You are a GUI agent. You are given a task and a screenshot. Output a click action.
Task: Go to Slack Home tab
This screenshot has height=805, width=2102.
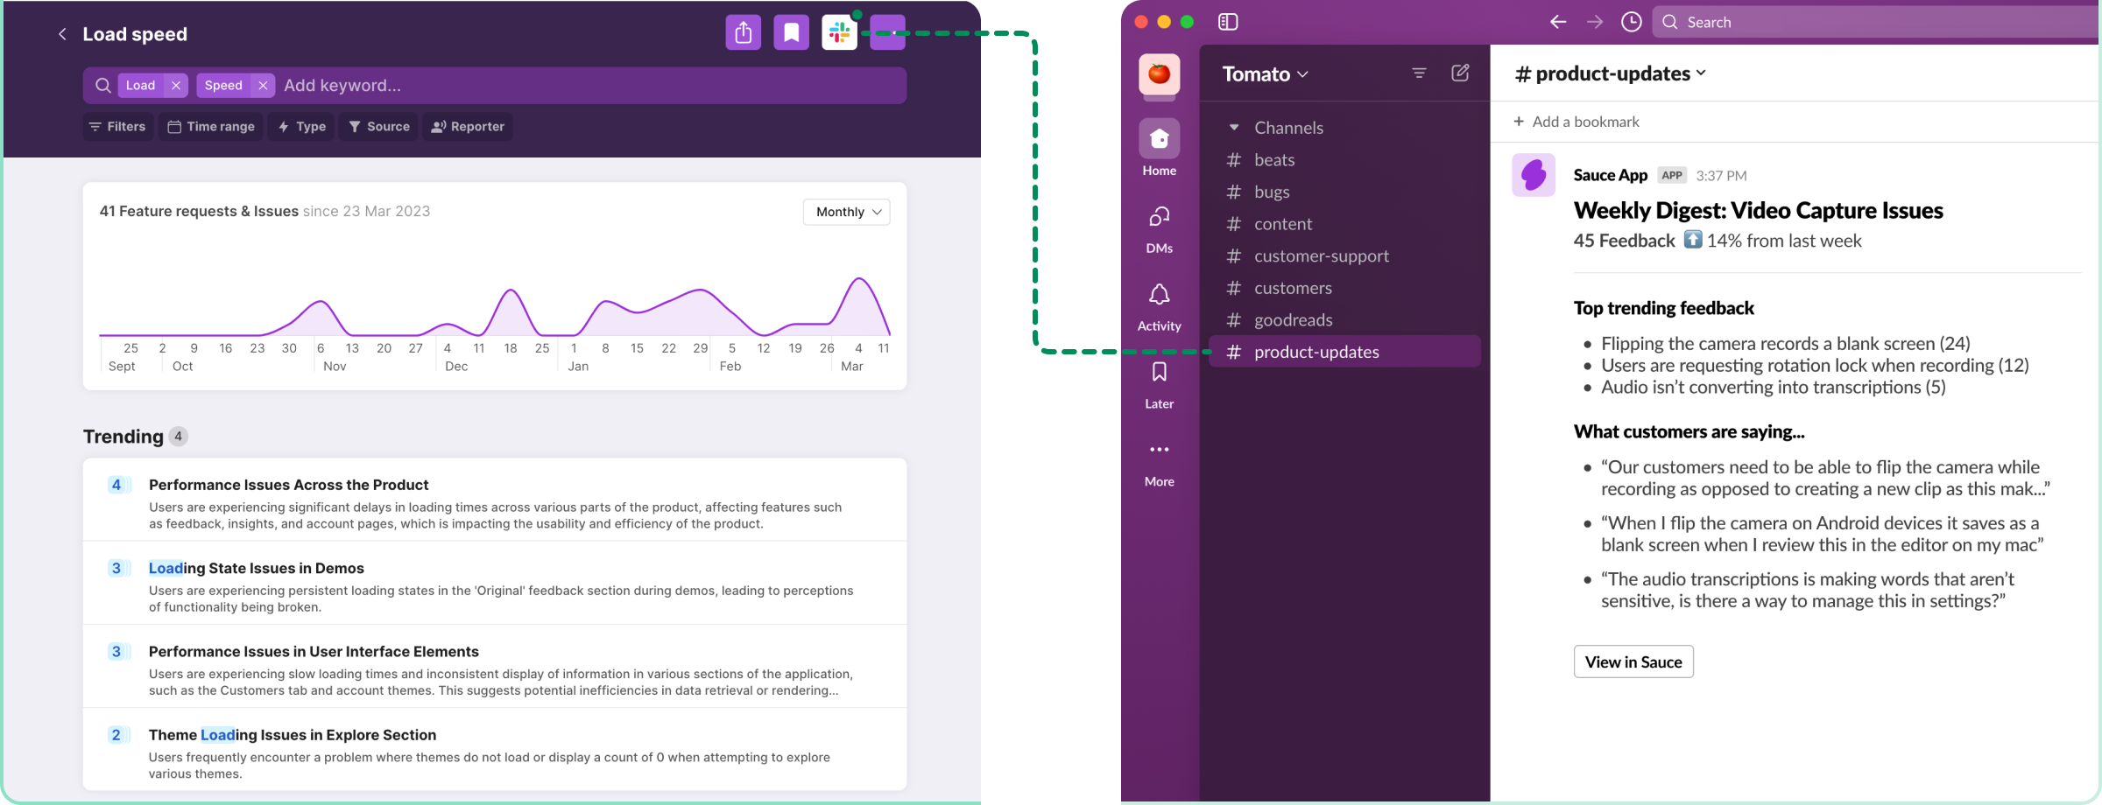[1159, 149]
